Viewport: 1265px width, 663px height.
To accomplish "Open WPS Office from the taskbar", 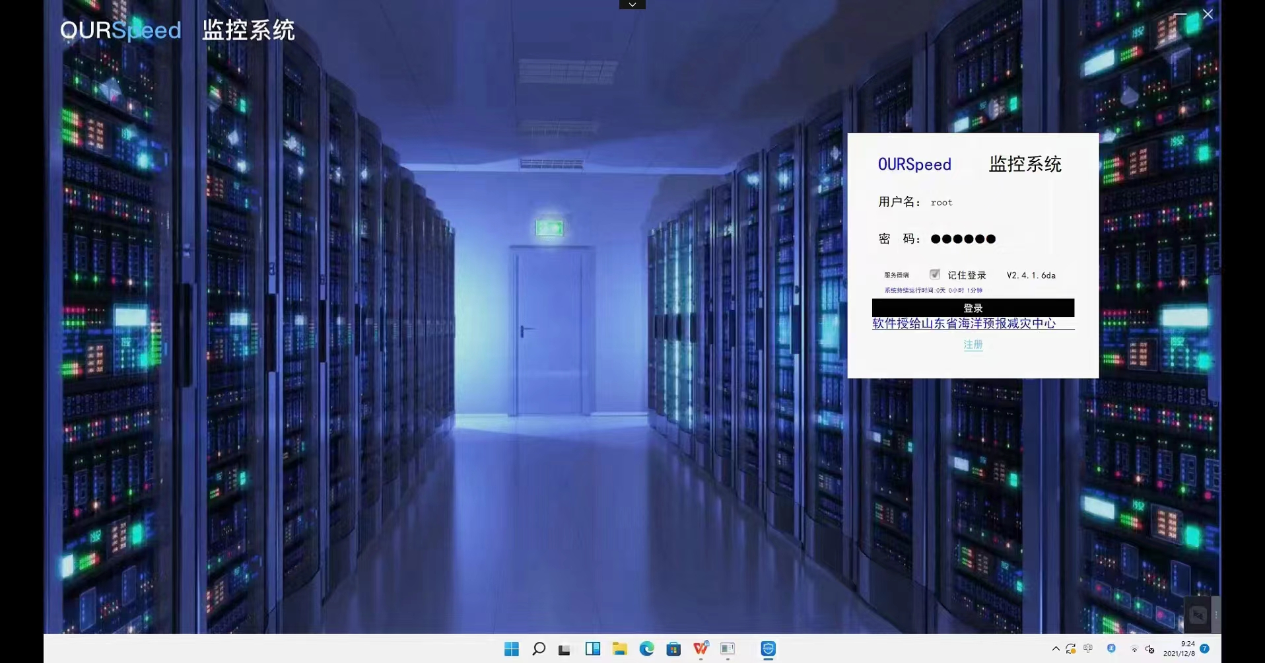I will (x=701, y=649).
